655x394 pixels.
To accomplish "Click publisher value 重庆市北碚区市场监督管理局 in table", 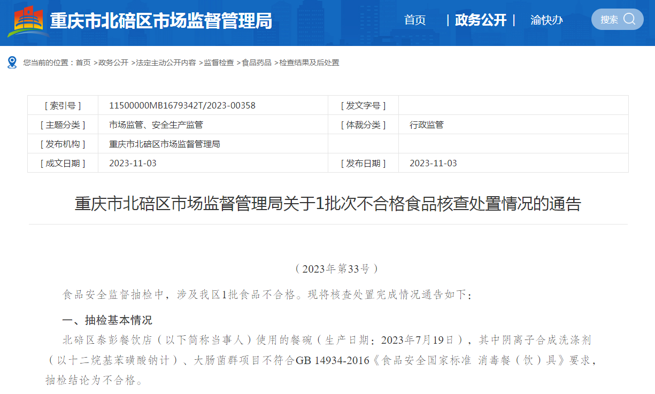I will click(x=165, y=144).
